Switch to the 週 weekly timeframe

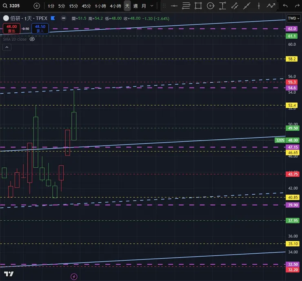(x=135, y=6)
